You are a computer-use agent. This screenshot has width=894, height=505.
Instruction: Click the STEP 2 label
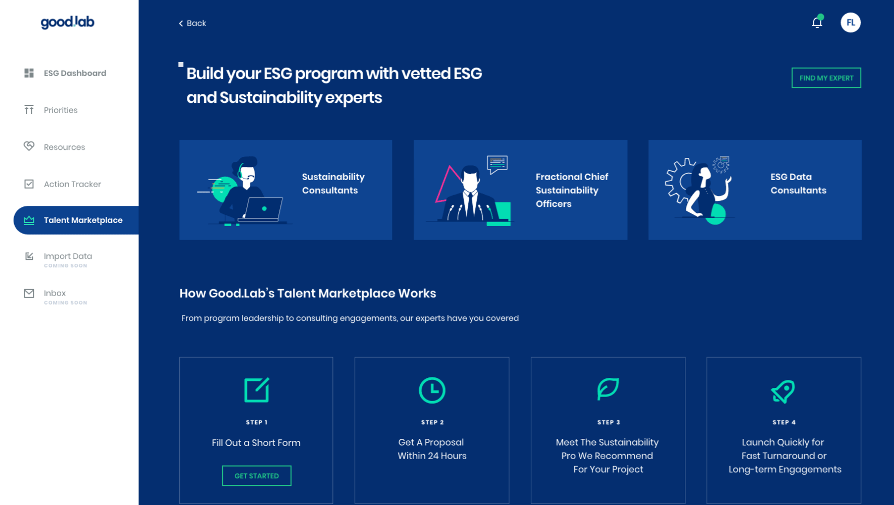[x=432, y=422]
